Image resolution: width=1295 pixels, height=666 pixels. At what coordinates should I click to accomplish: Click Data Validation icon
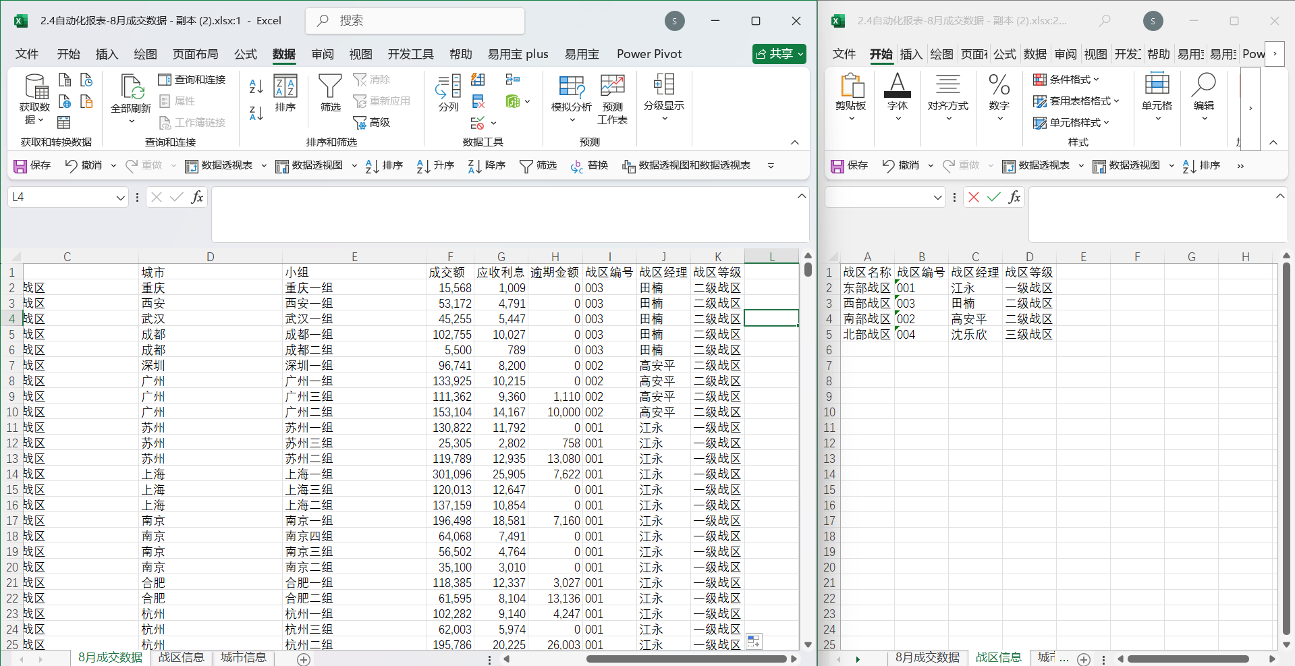click(x=477, y=123)
